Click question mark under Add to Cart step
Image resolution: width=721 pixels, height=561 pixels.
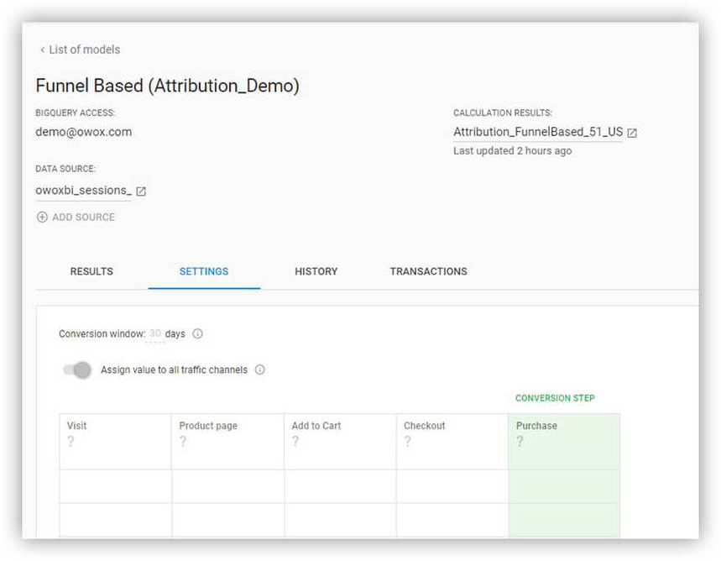pyautogui.click(x=295, y=442)
